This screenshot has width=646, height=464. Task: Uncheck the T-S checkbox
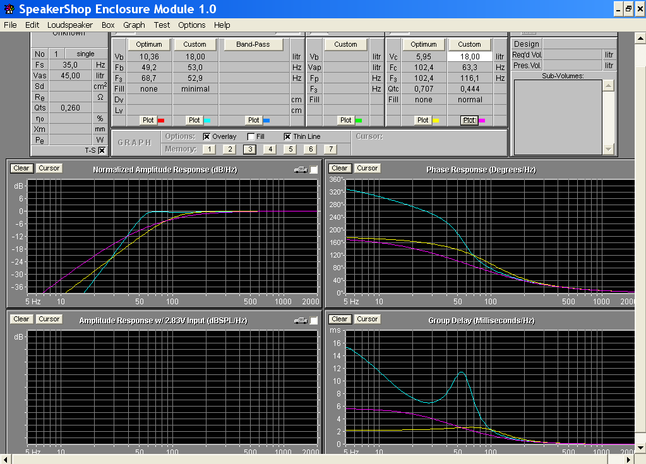[x=102, y=150]
